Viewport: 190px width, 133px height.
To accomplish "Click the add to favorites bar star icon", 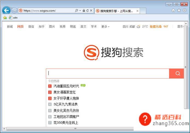I will 5,18.
